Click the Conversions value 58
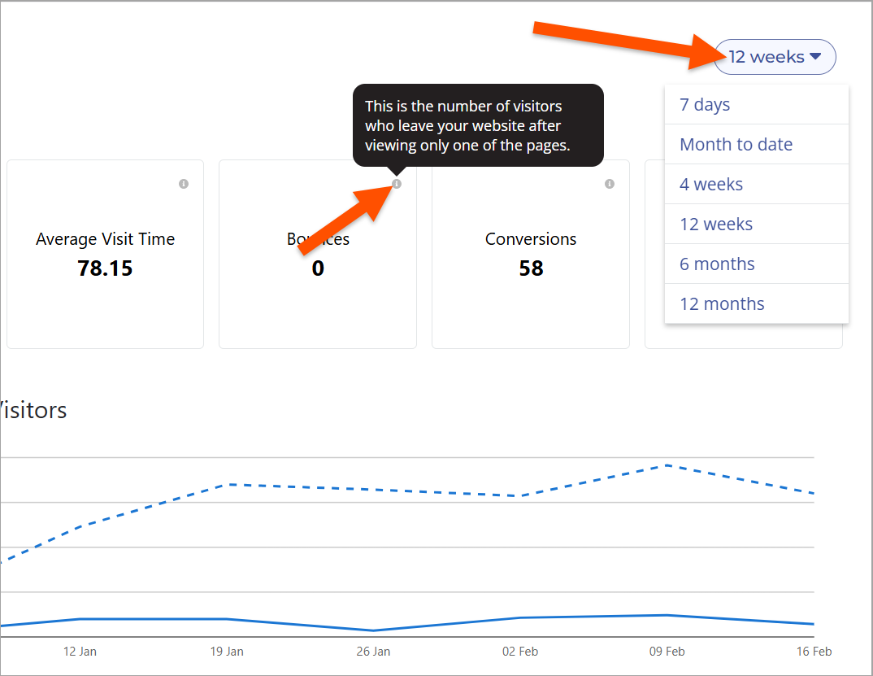Viewport: 873px width, 676px height. pos(531,268)
